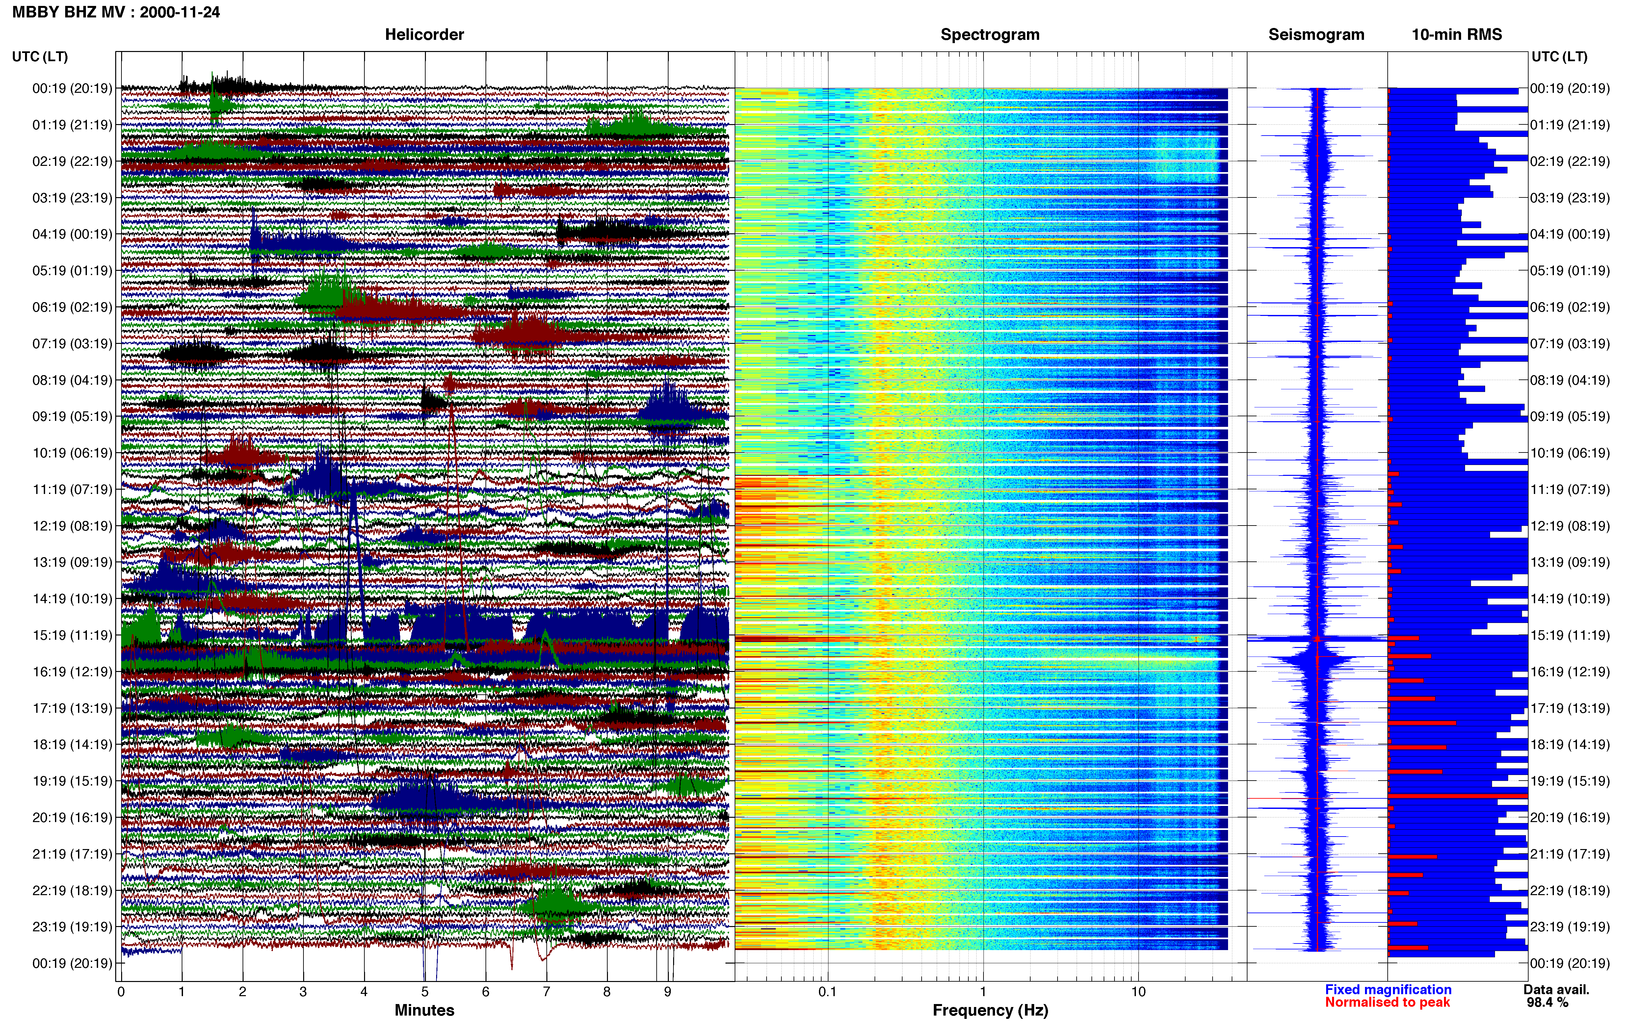Click left time label '08:19 (04:19)'
Screen dimensions: 1652x1033
pyautogui.click(x=72, y=380)
